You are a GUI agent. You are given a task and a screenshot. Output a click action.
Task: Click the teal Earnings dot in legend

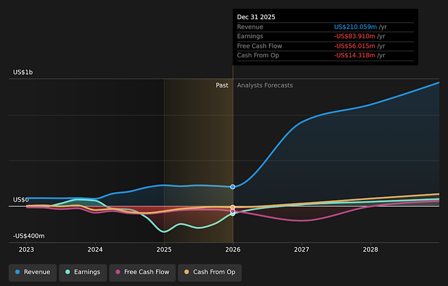click(x=68, y=272)
